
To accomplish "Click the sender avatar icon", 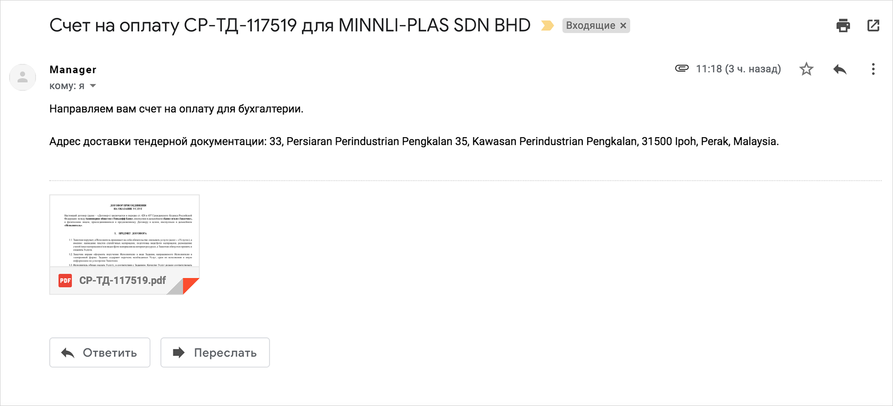I will [23, 77].
